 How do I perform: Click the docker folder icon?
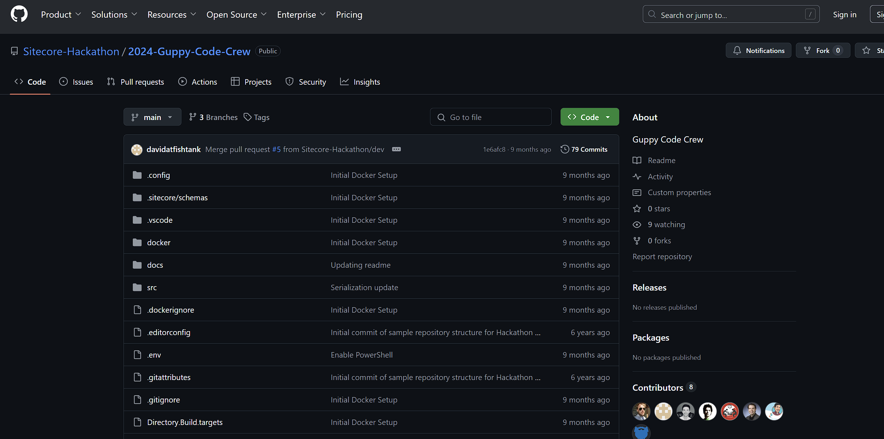[x=137, y=242]
